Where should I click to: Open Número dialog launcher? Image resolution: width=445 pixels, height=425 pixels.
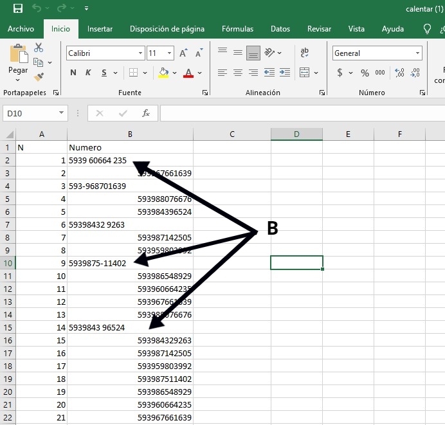tap(422, 93)
